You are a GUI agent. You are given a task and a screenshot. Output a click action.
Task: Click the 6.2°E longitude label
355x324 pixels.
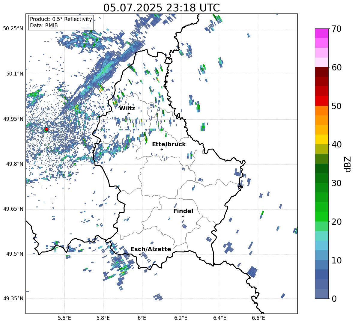click(x=181, y=318)
